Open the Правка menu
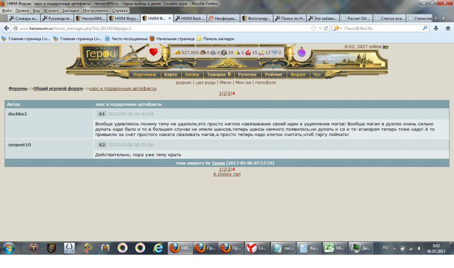This screenshot has width=454, height=268. click(x=22, y=11)
